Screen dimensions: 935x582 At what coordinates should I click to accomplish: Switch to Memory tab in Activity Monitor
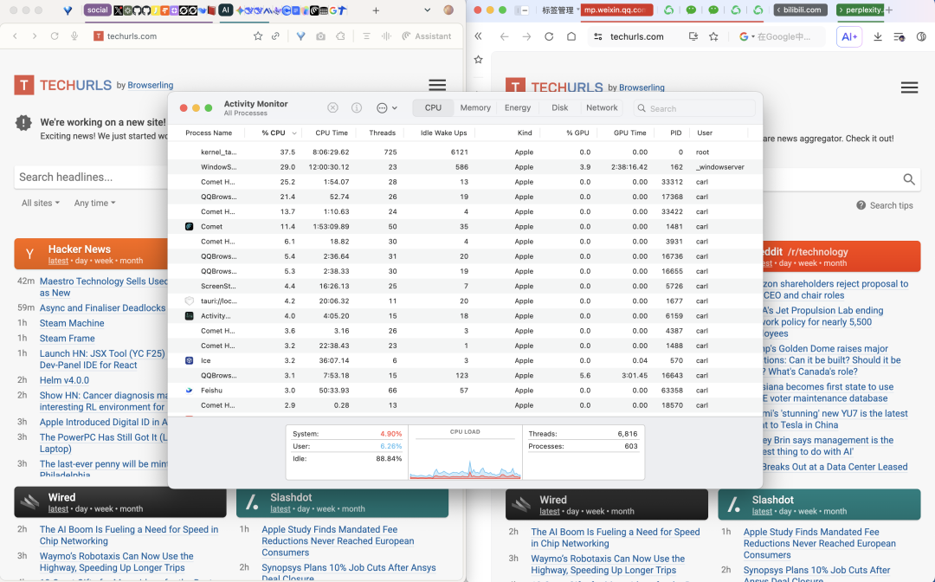(475, 108)
